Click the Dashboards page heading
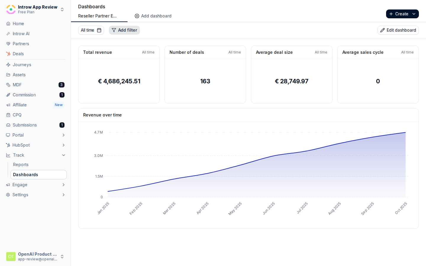 coord(92,7)
